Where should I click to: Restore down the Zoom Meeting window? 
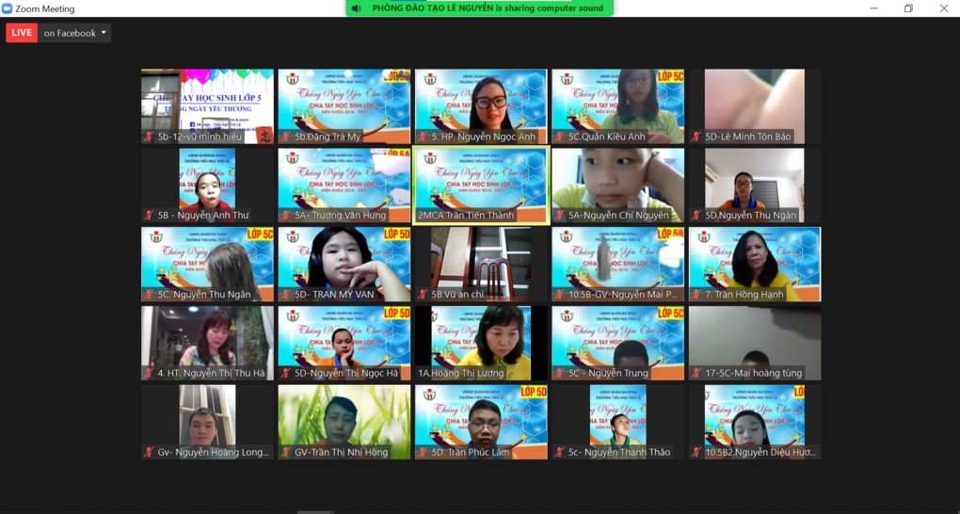coord(908,8)
